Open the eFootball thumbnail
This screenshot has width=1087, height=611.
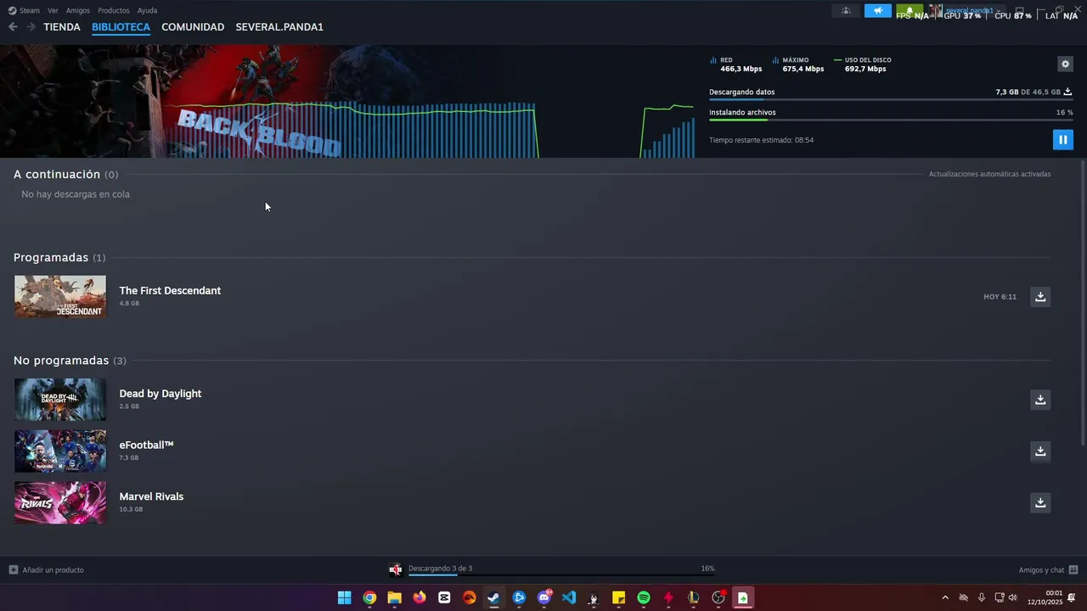60,451
